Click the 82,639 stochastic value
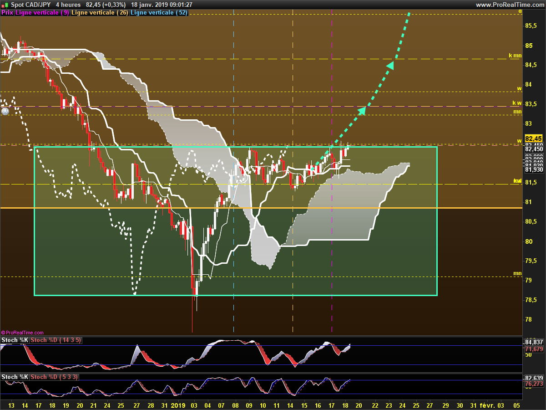This screenshot has width=546, height=410. tap(534, 378)
